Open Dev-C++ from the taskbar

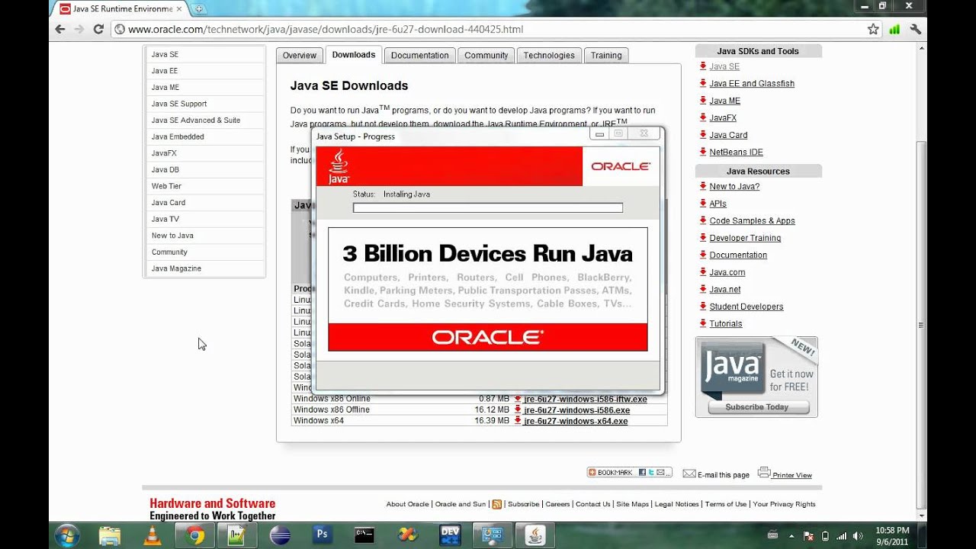(450, 535)
